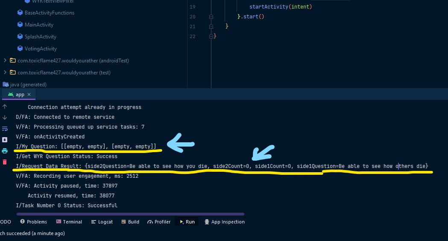448x241 pixels.
Task: Click the launch succeeded status bar message
Action: 32,233
